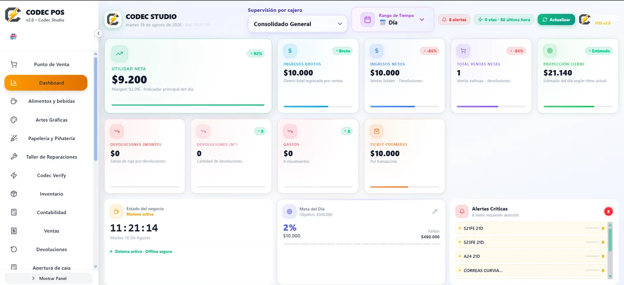The height and width of the screenshot is (285, 624).
Task: Click the Actualizar button
Action: point(556,20)
